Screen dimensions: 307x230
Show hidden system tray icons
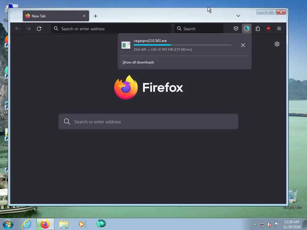[255, 224]
